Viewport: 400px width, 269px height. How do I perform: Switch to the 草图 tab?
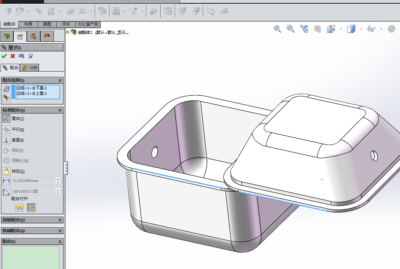[47, 24]
